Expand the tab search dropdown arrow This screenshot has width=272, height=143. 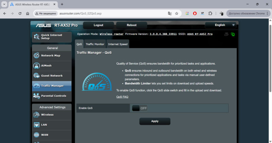click(x=4, y=4)
